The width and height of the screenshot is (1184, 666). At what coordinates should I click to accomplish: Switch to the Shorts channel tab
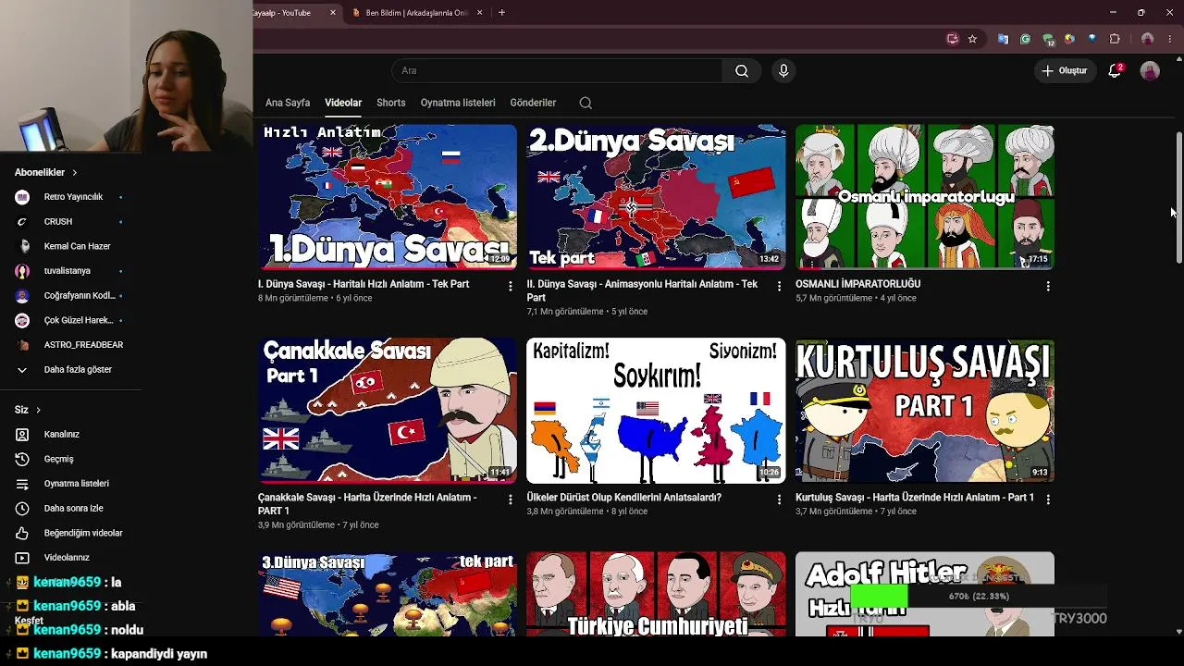(x=390, y=103)
